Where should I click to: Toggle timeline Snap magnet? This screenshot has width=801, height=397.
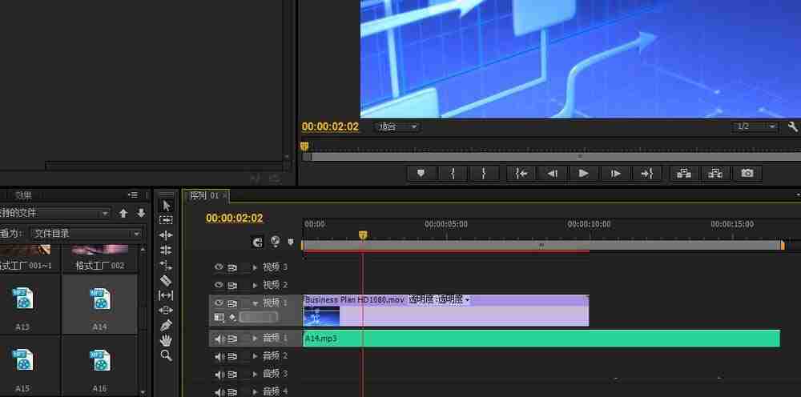(258, 242)
